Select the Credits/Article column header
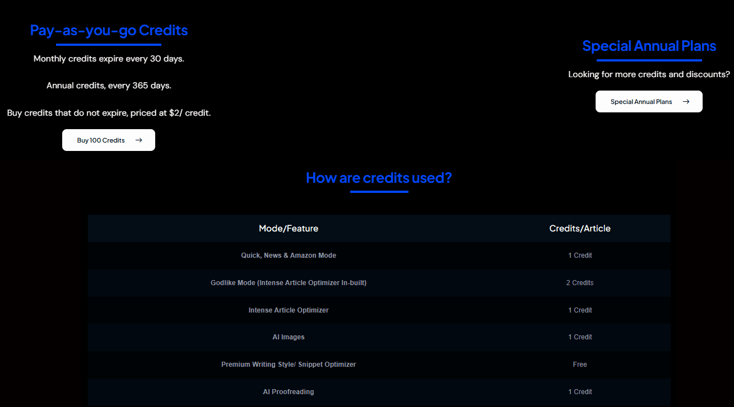The image size is (734, 407). point(580,229)
